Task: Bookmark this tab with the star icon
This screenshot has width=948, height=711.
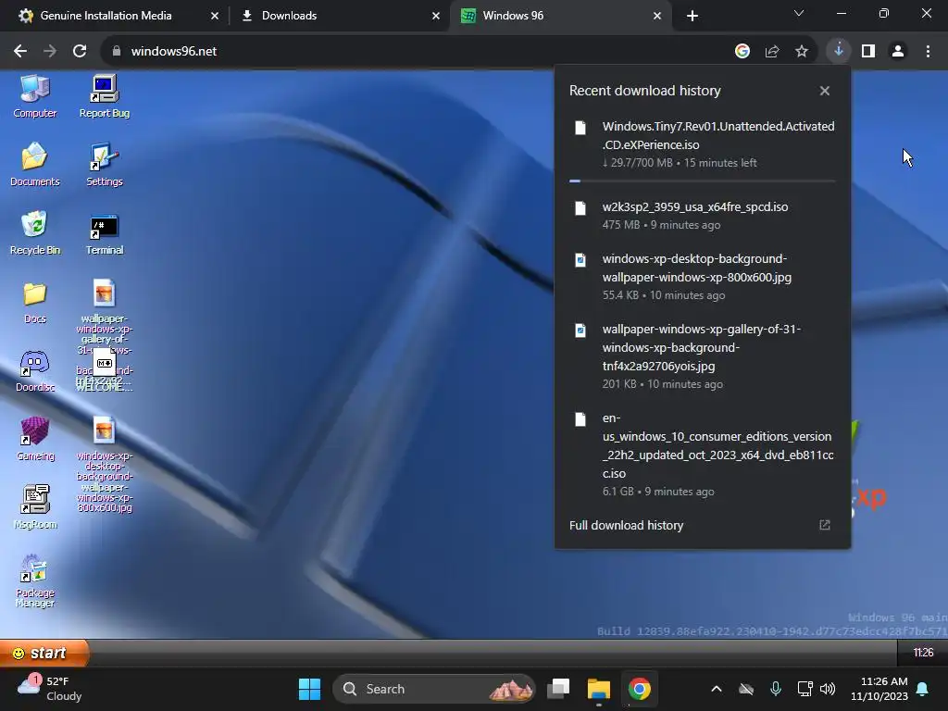Action: 802,52
